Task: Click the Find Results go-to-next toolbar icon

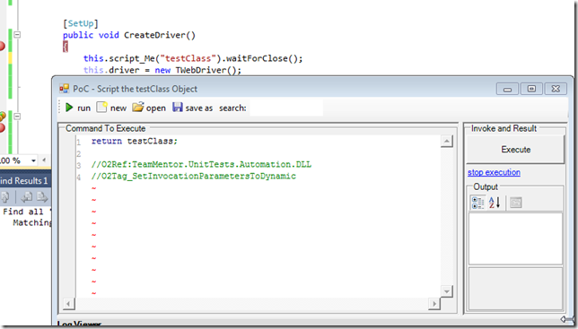Action: [x=41, y=197]
